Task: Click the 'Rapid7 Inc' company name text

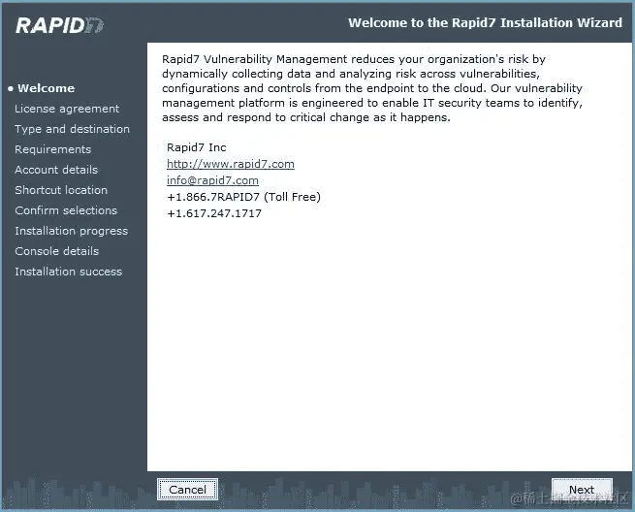Action: (x=197, y=147)
